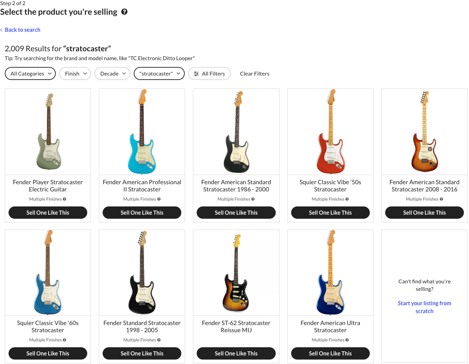This screenshot has height=364, width=469.
Task: Click the Clear Filters link
Action: tap(255, 73)
